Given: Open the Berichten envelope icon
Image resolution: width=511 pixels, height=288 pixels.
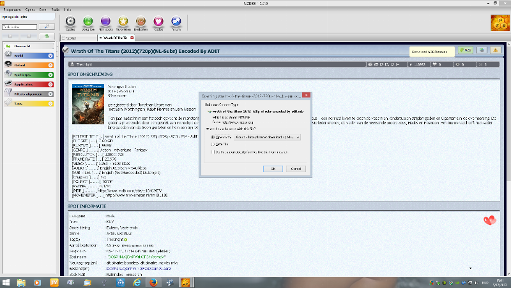Looking at the screenshot, I should coord(141,21).
